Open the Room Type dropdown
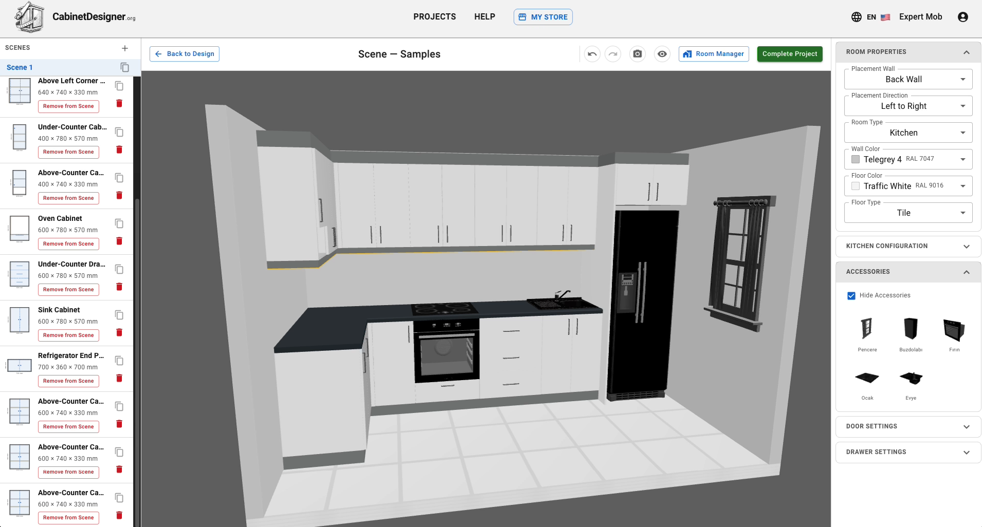This screenshot has height=527, width=982. [908, 133]
